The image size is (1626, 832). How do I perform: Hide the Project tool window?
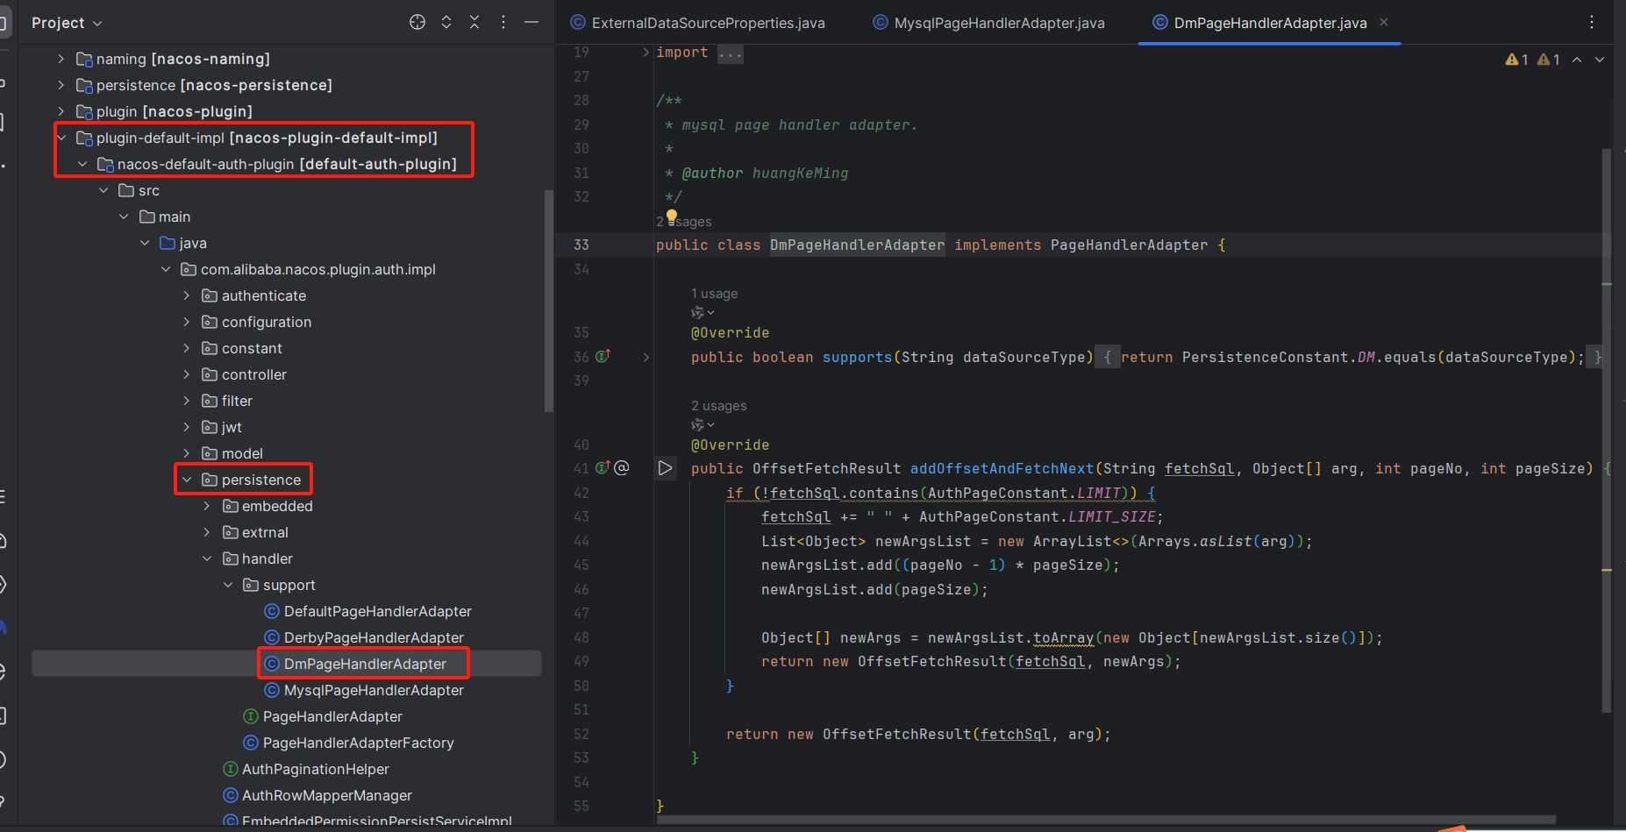click(x=531, y=23)
